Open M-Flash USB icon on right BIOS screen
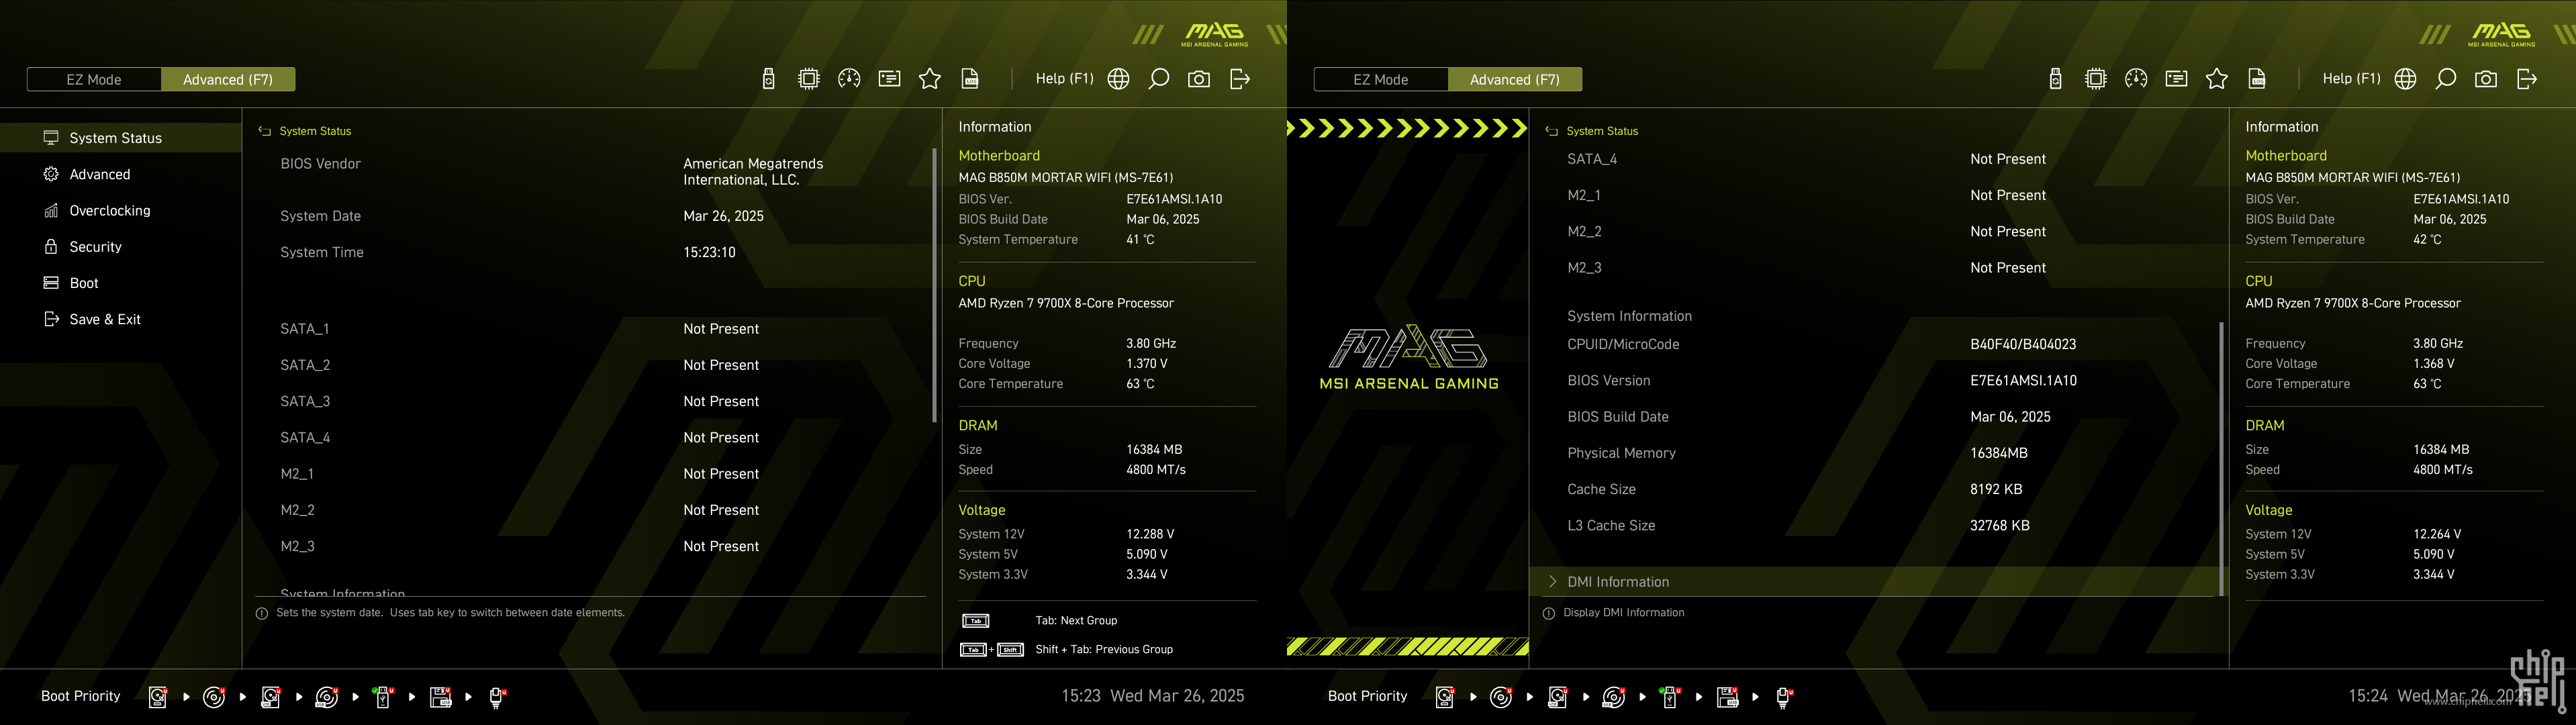The width and height of the screenshot is (2576, 725). (2055, 79)
